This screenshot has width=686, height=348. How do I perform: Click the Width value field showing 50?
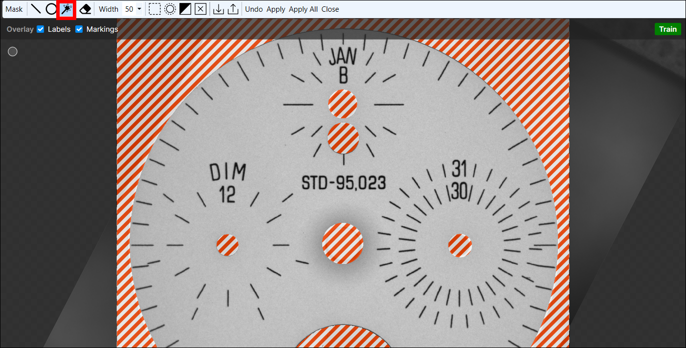[129, 9]
